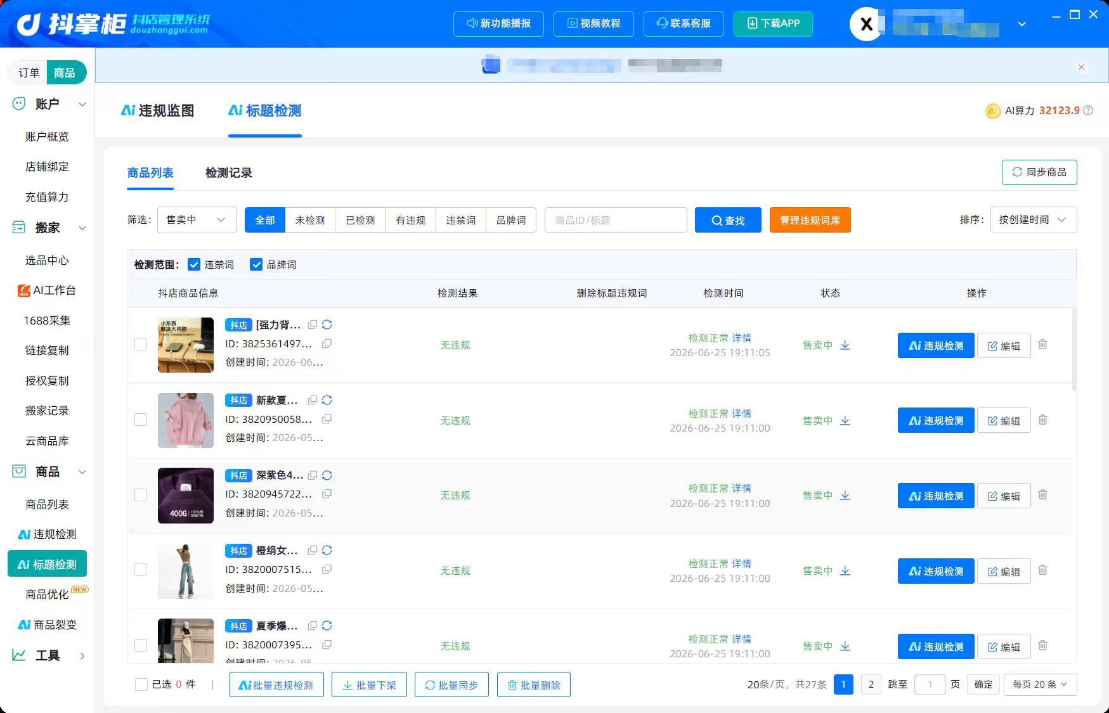Click the trash icon in the 深紫色4… row
The image size is (1109, 713).
click(1043, 494)
